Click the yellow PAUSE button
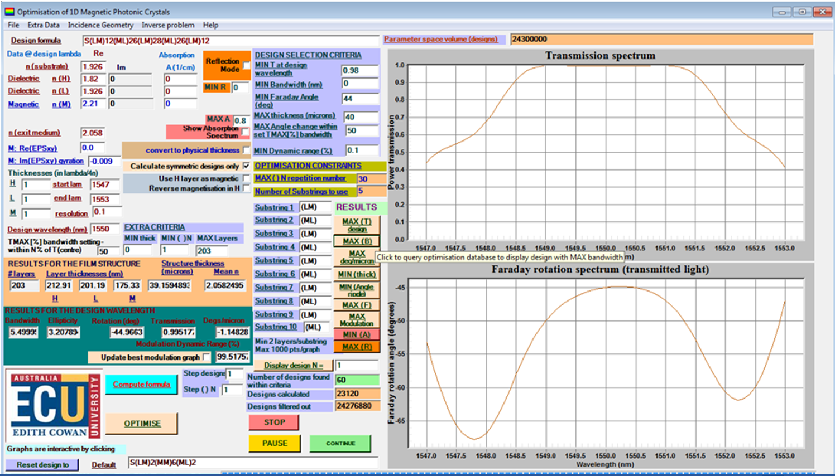This screenshot has width=835, height=476. [x=275, y=443]
